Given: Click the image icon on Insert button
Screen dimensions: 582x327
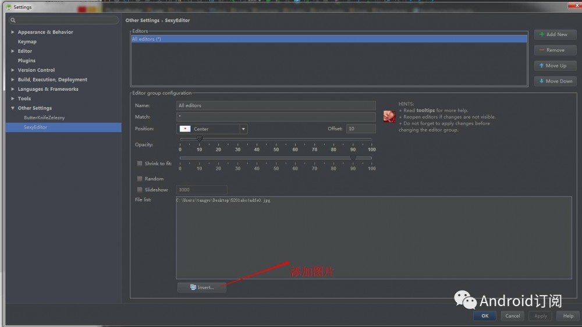Looking at the screenshot, I should tap(193, 287).
